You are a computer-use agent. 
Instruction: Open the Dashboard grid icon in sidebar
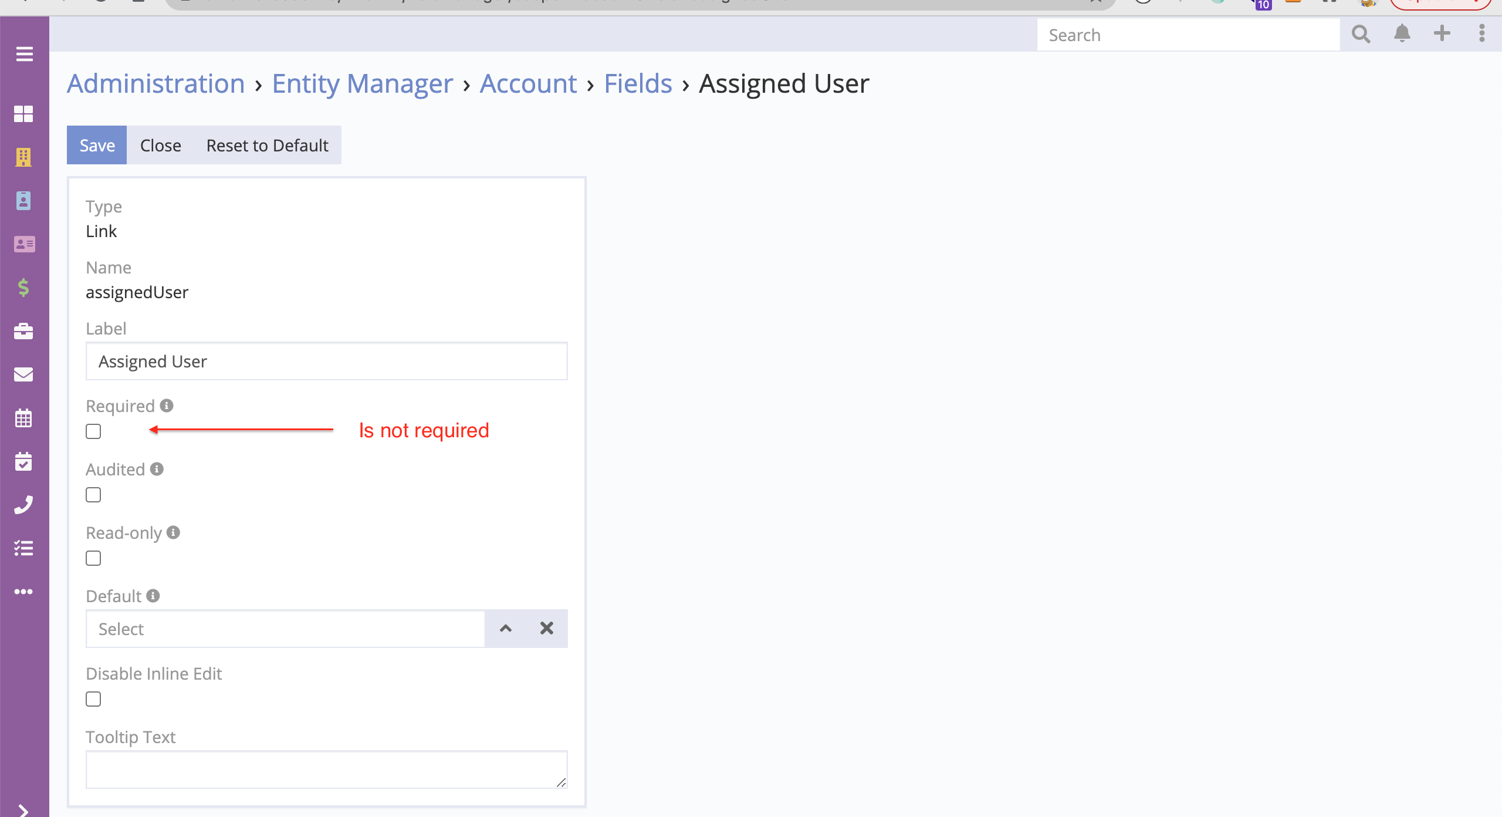[23, 114]
